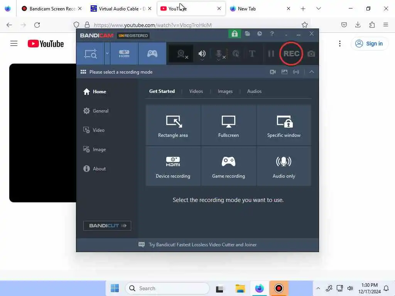Open Firefox Pocket save icon
Image resolution: width=395 pixels, height=296 pixels.
pyautogui.click(x=344, y=25)
